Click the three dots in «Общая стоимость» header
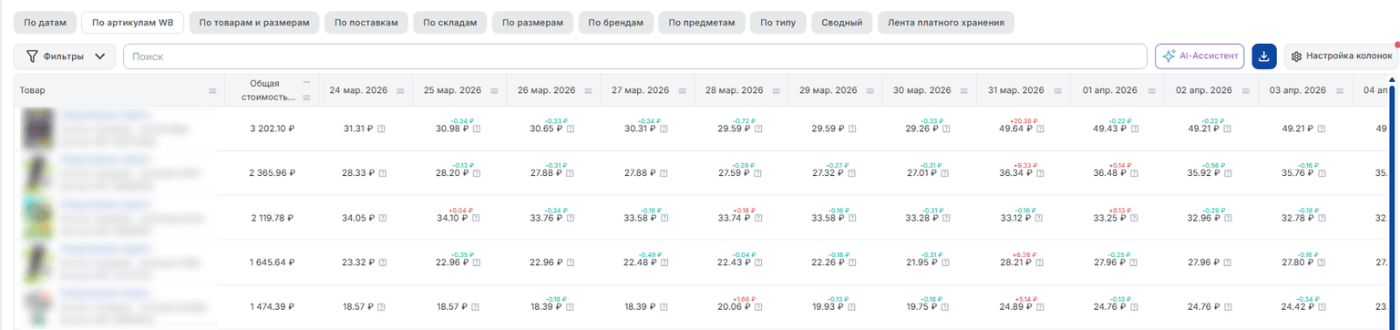 pyautogui.click(x=306, y=82)
